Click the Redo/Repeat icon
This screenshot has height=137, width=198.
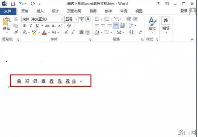coord(33,4)
